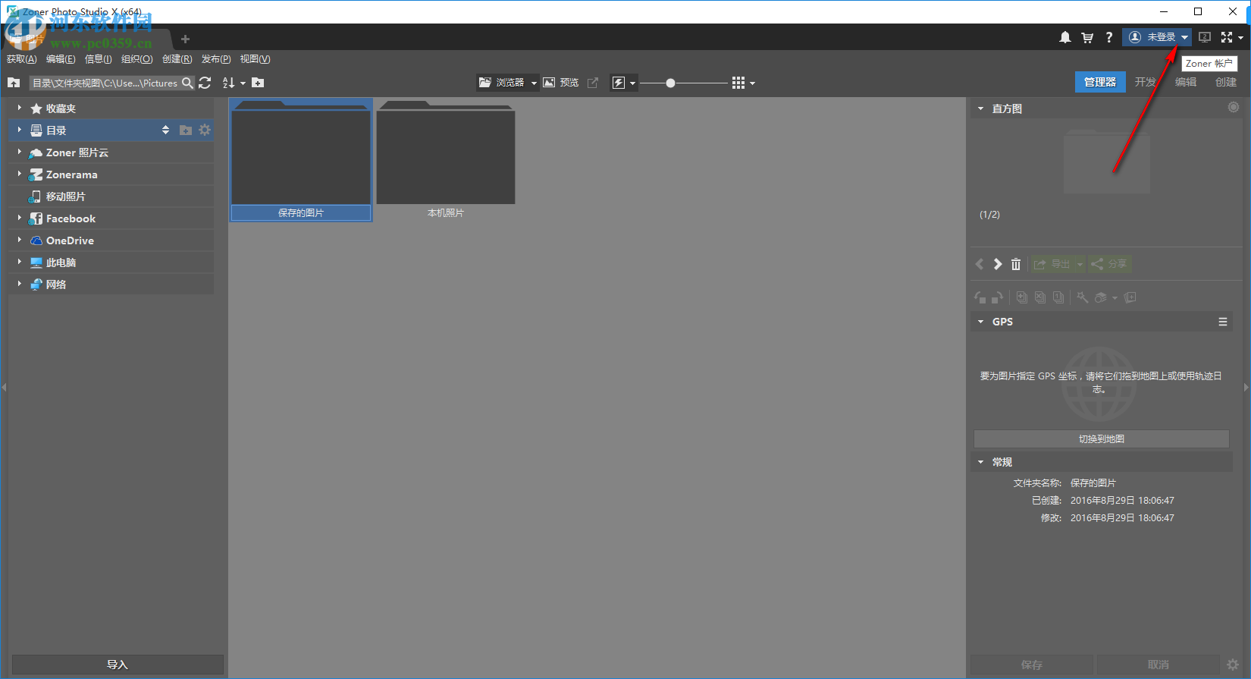Expand OneDrive tree node

(x=20, y=240)
